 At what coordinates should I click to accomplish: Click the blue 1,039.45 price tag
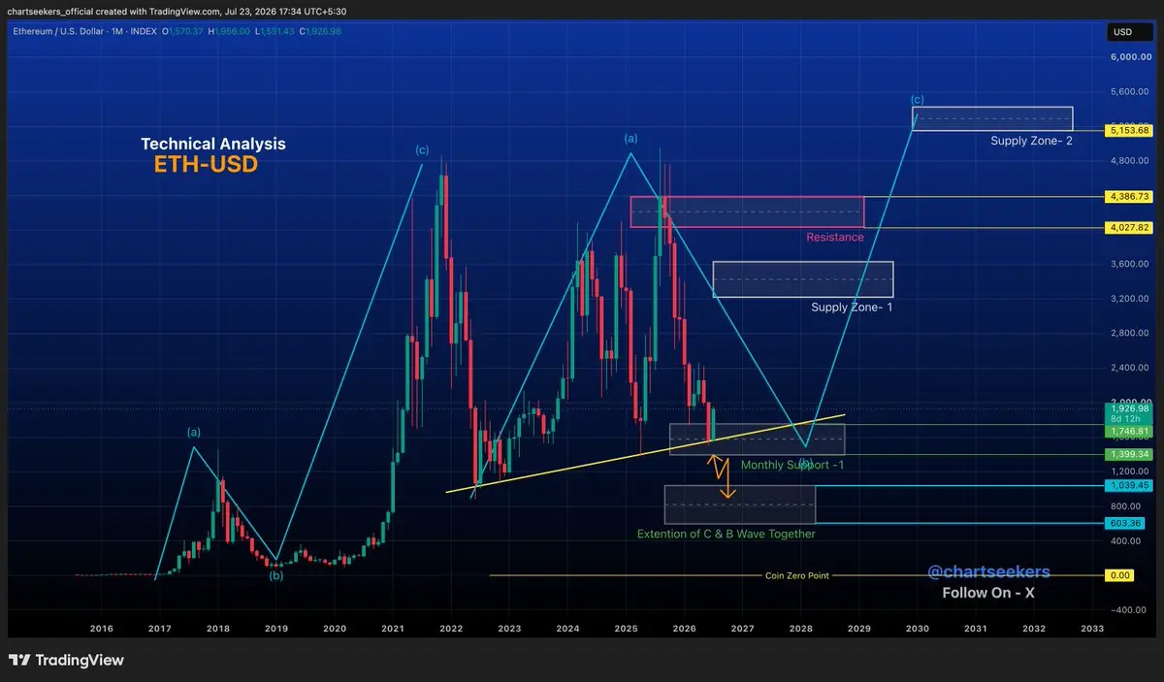click(x=1130, y=485)
